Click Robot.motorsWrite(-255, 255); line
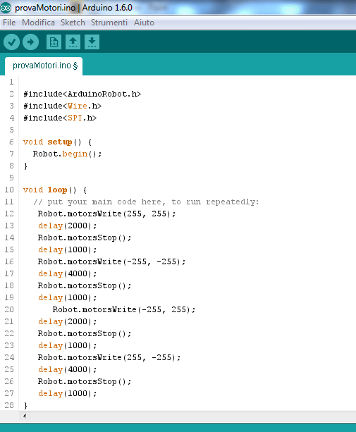Viewport: 356px width, 432px height. (x=123, y=309)
